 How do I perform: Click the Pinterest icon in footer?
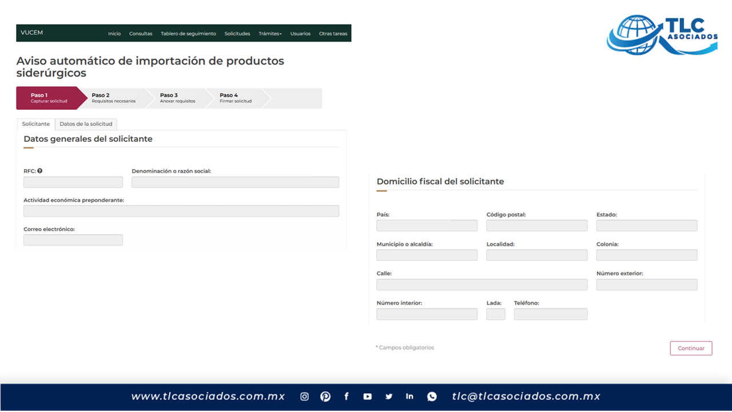coord(325,397)
